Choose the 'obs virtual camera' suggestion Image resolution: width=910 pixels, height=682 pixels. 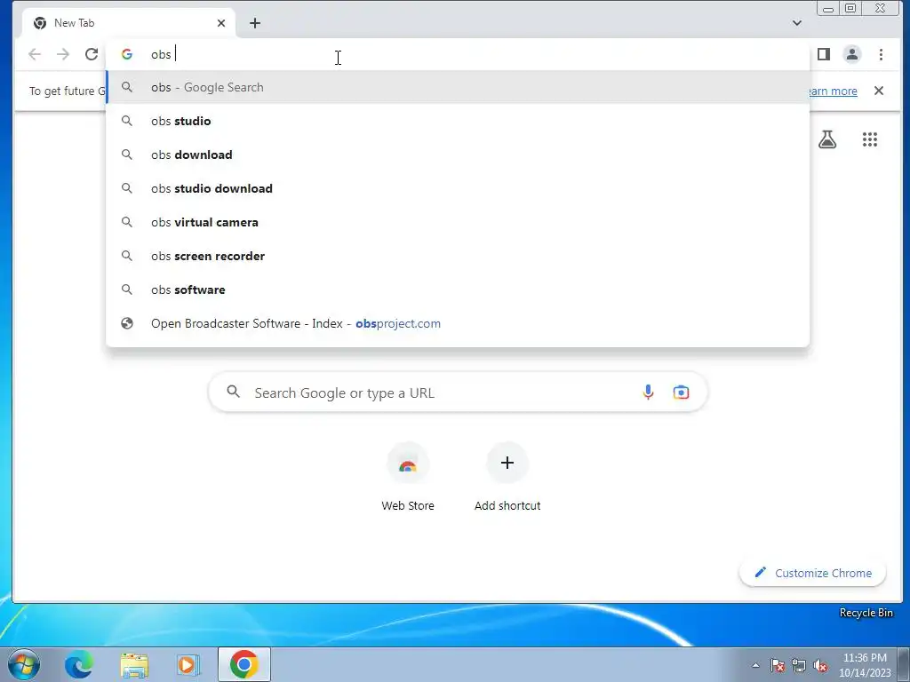(x=458, y=222)
